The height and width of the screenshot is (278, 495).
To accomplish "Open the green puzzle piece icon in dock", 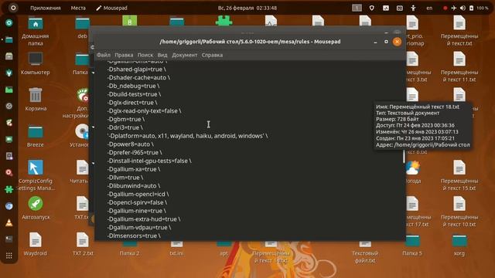I will [x=9, y=189].
